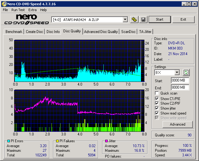Open the Extra menu

pos(32,10)
